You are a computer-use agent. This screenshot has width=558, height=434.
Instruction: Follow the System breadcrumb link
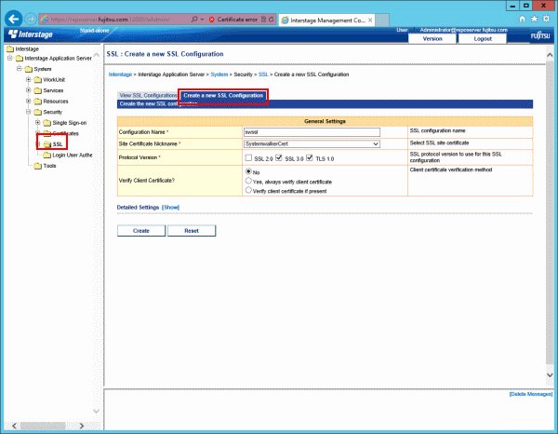pos(219,75)
